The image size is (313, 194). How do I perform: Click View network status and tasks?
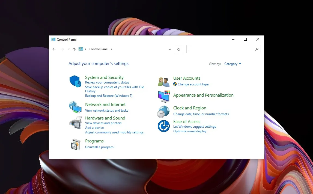tap(106, 111)
